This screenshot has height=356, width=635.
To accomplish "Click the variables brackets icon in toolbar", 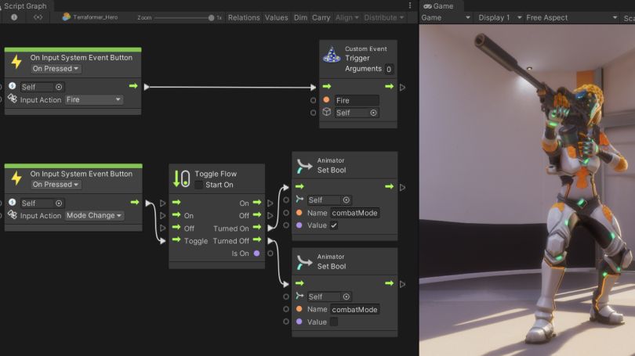I will coord(38,17).
